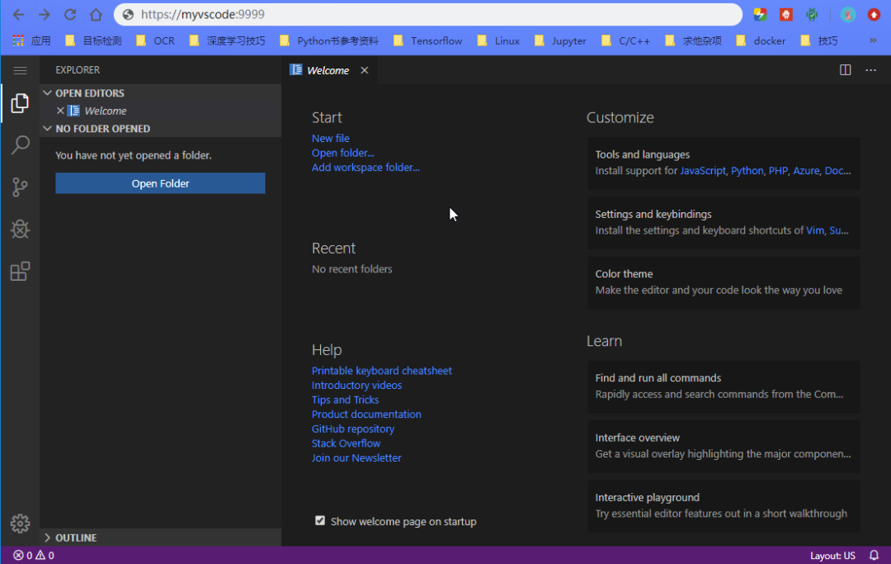This screenshot has height=564, width=891.
Task: Go to the browser home page
Action: point(96,15)
